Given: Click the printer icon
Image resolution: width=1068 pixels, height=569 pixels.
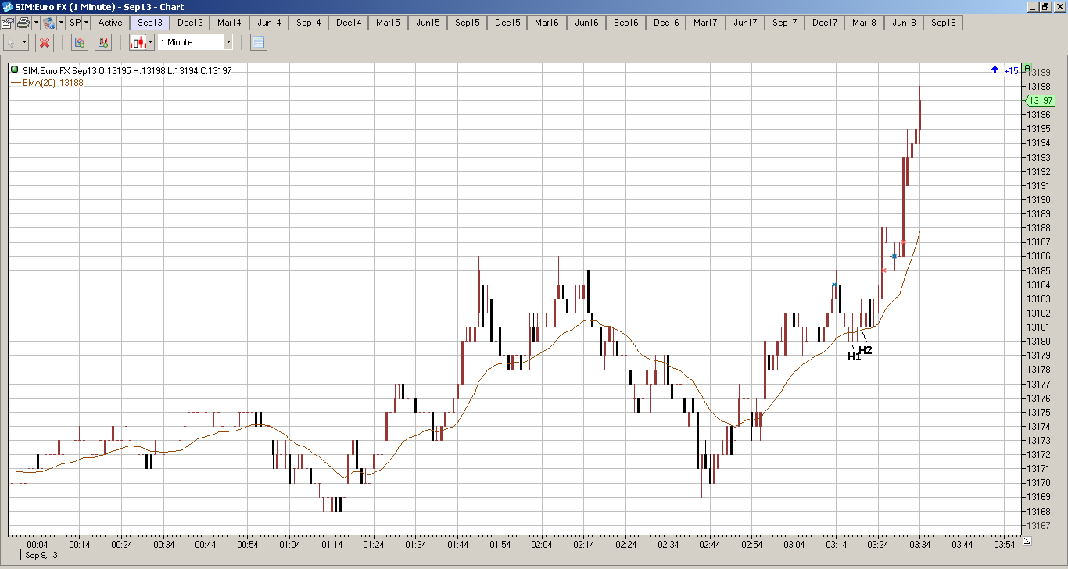Looking at the screenshot, I should 23,23.
